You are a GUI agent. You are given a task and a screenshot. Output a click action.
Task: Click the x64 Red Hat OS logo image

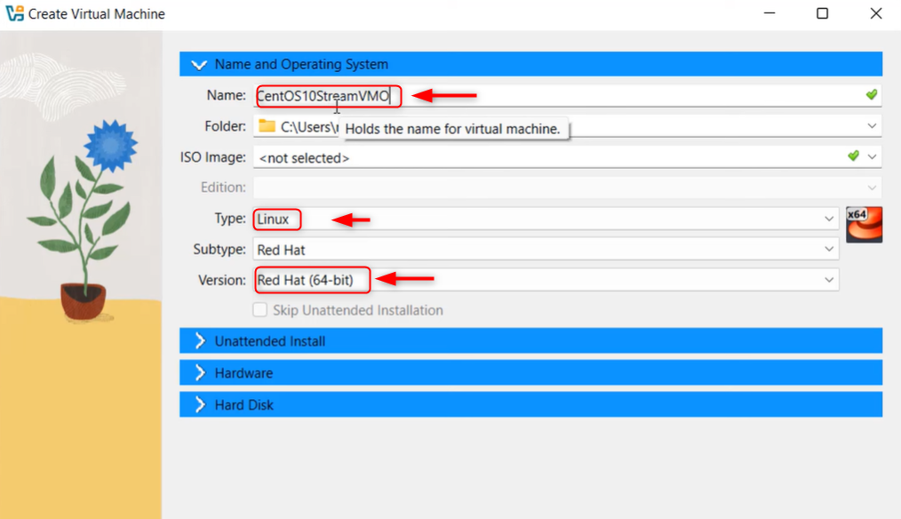[x=864, y=224]
